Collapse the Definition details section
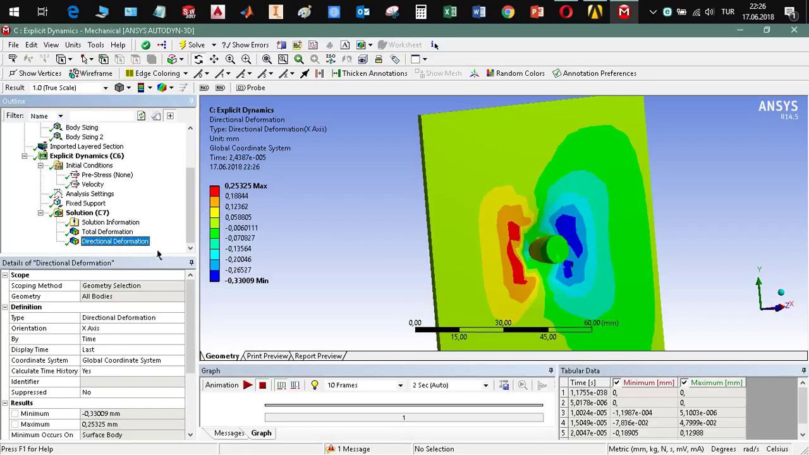Image resolution: width=809 pixels, height=455 pixels. 5,307
